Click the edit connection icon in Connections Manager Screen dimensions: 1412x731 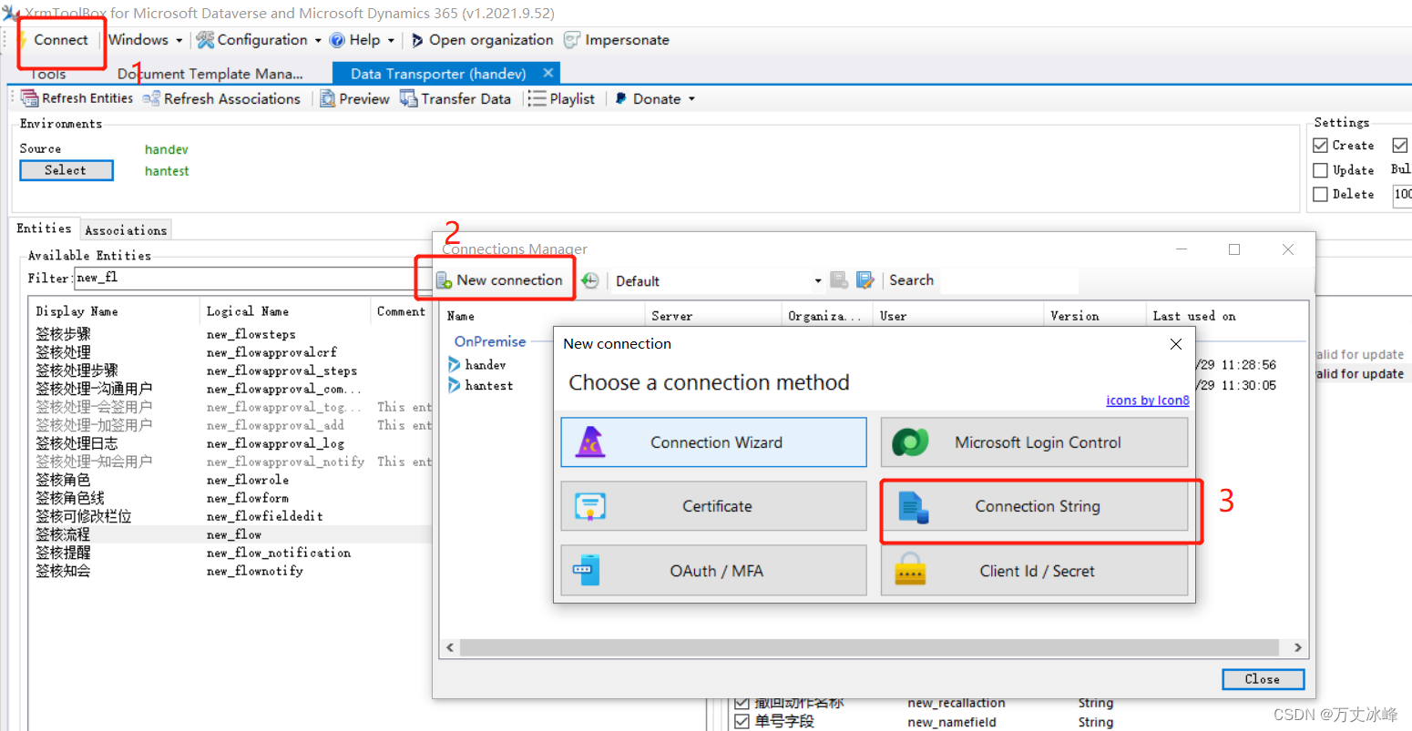coord(865,280)
